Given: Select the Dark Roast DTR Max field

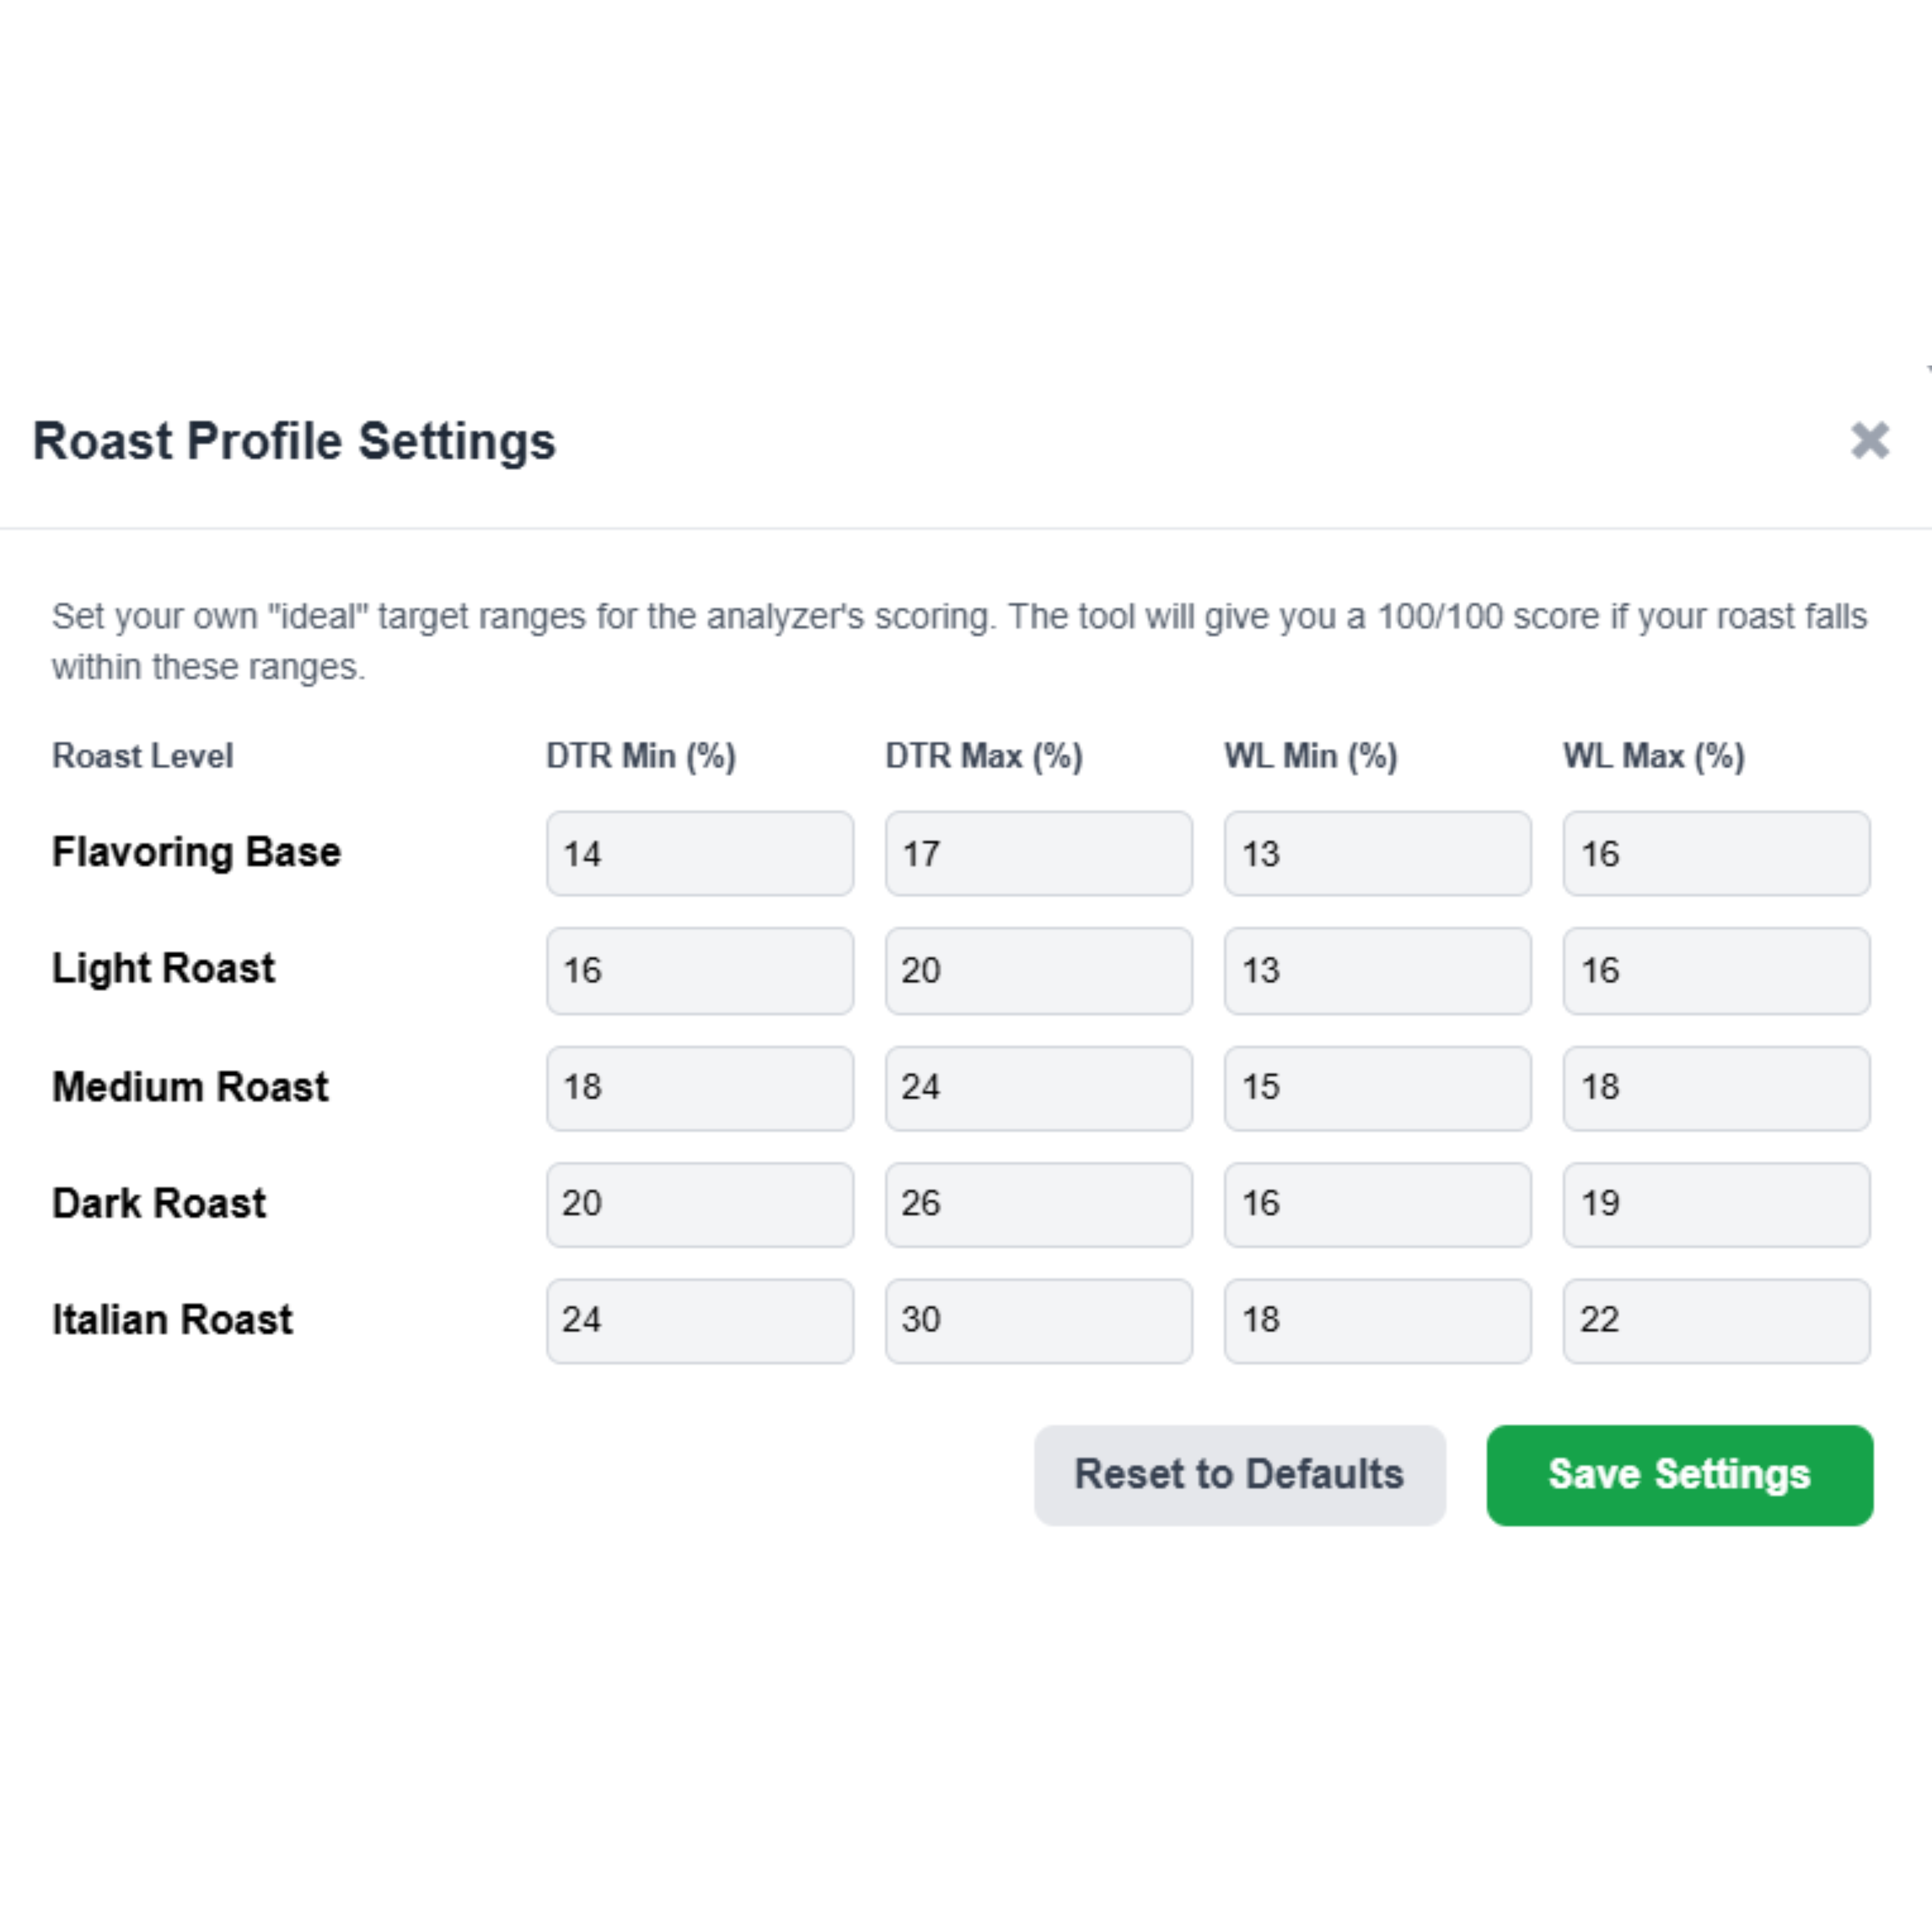Looking at the screenshot, I should point(1038,1204).
